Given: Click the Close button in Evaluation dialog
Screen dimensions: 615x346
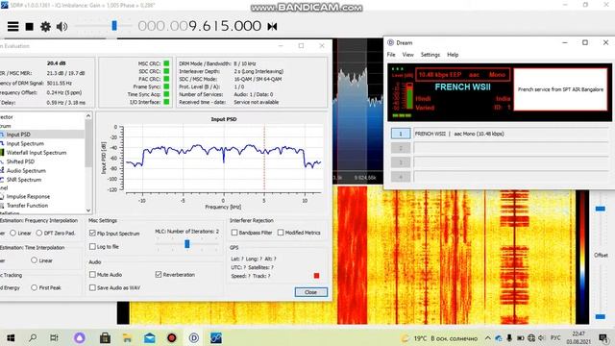Looking at the screenshot, I should point(310,292).
